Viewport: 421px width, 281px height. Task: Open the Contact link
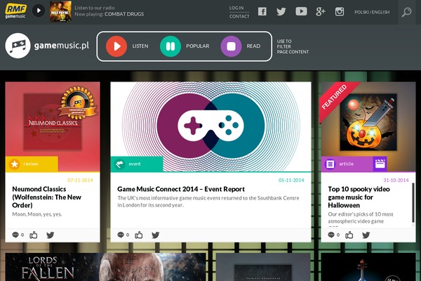239,16
